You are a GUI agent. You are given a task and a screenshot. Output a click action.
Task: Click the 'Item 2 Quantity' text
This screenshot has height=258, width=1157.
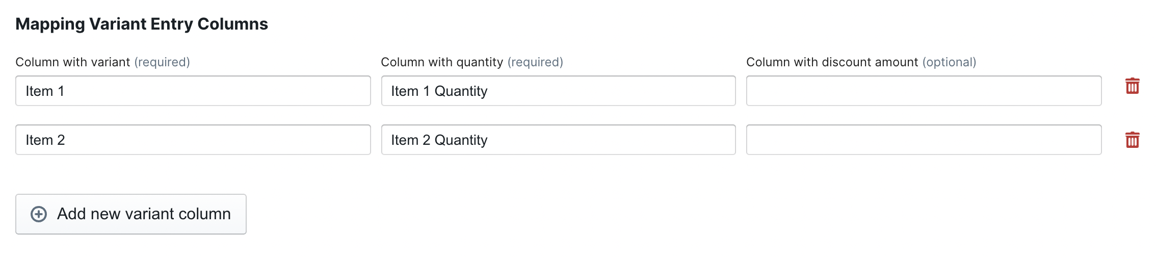pyautogui.click(x=439, y=140)
